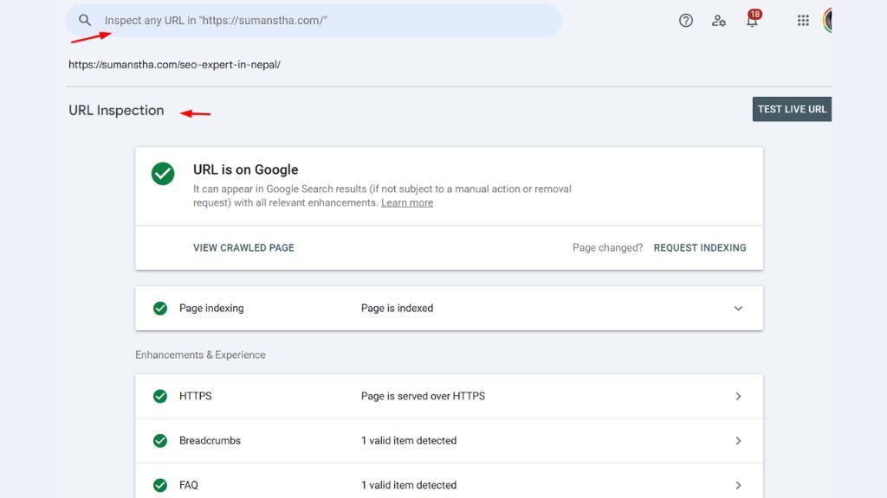Open notifications bell with 18 badge

tap(753, 19)
